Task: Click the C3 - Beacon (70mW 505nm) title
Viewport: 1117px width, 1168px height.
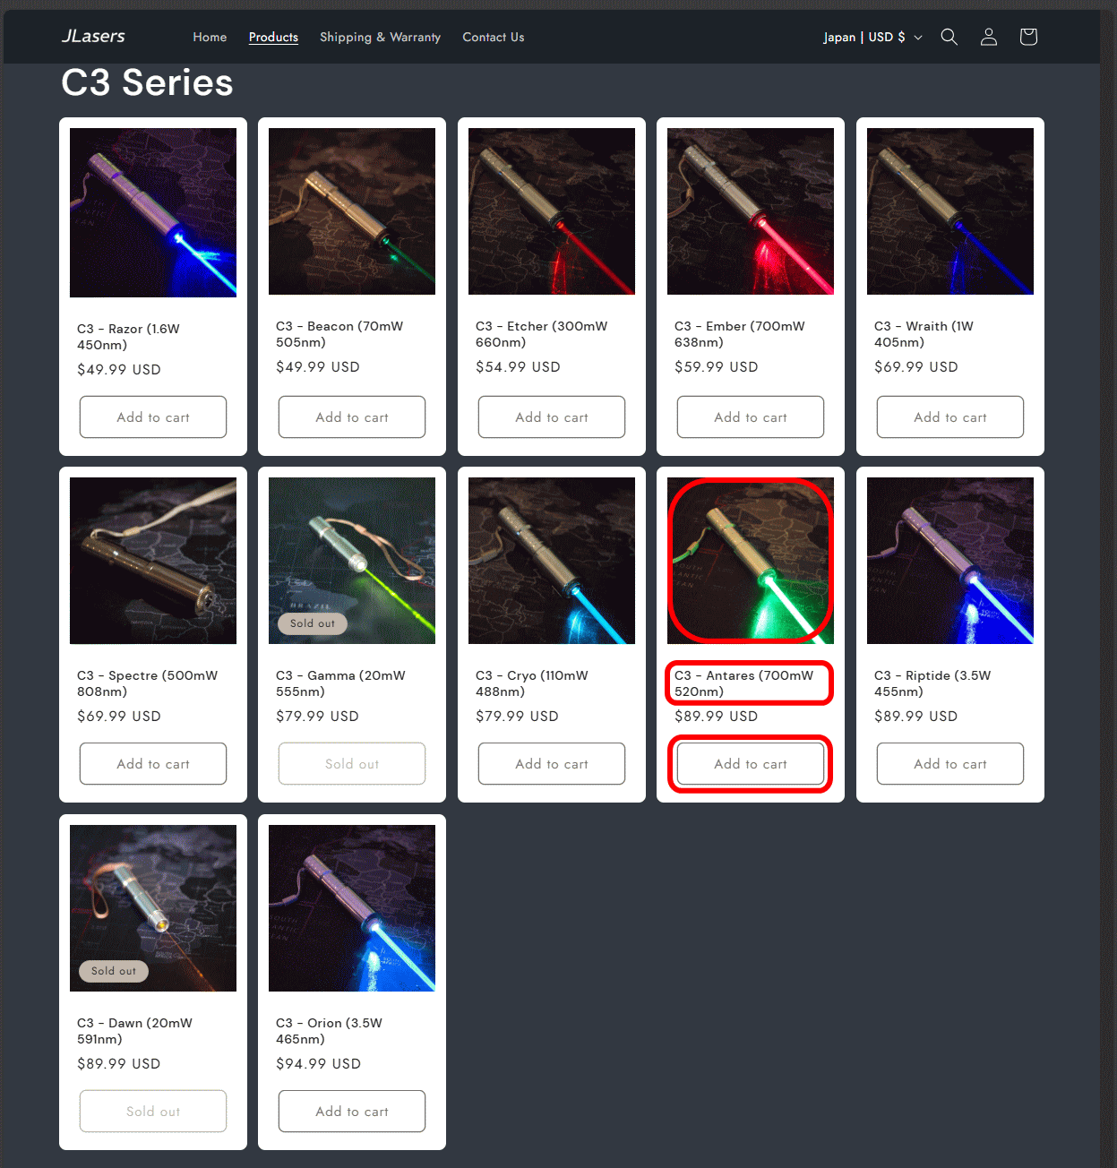Action: (339, 334)
